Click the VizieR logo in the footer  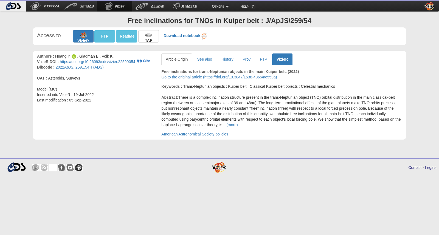219,167
